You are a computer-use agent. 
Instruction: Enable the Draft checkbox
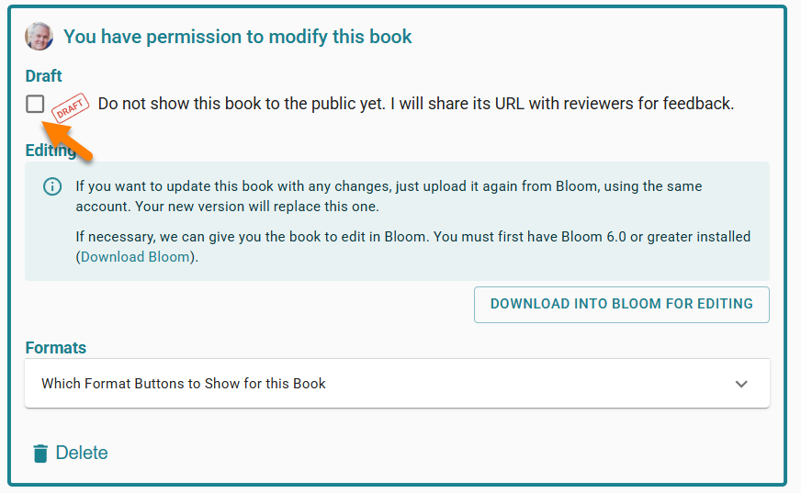point(35,104)
